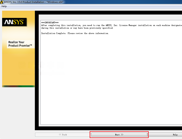Image resolution: width=182 pixels, height=139 pixels.
Task: Click the ANSYS icon in title bar
Action: click(2, 2)
